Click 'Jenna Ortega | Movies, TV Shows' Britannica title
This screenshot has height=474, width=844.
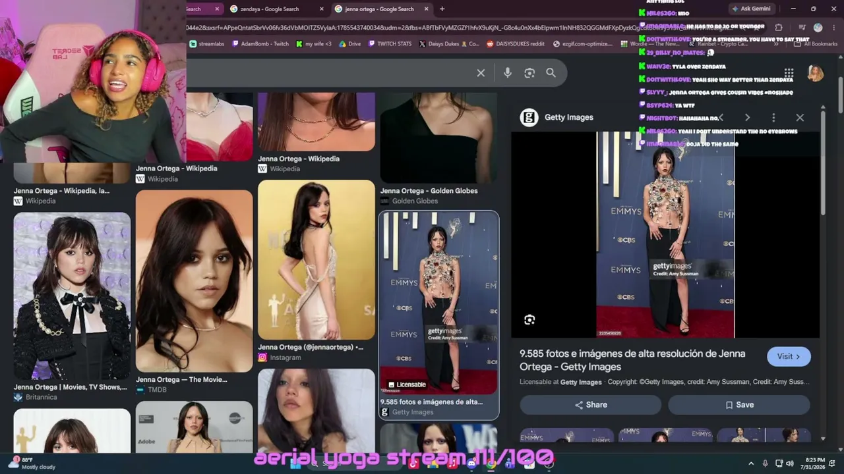click(71, 387)
